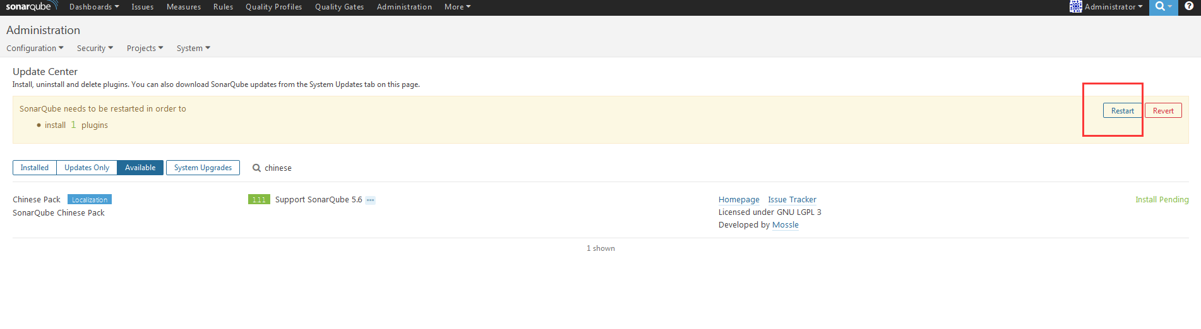Click 'Support SonarQube 5.6' text
Image resolution: width=1201 pixels, height=329 pixels.
(319, 200)
